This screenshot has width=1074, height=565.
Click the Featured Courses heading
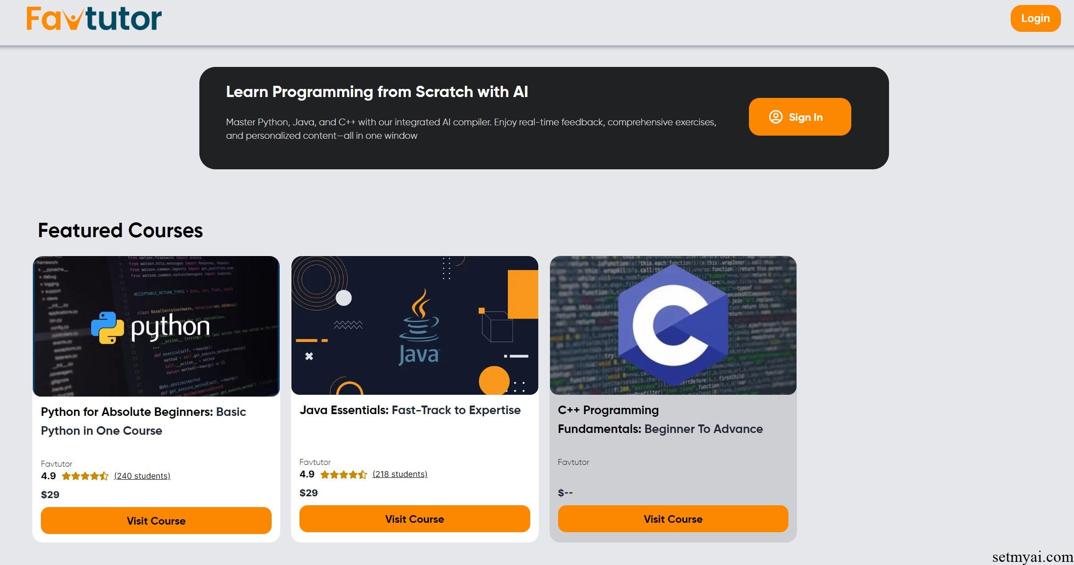point(120,230)
